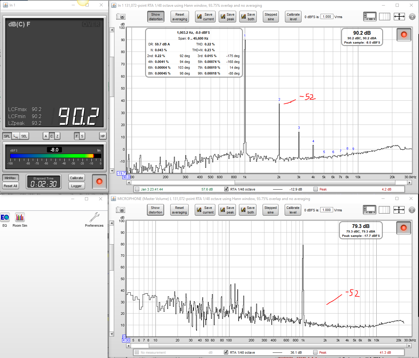Select A weighting on SPL meter
The width and height of the screenshot is (419, 358).
point(46,136)
